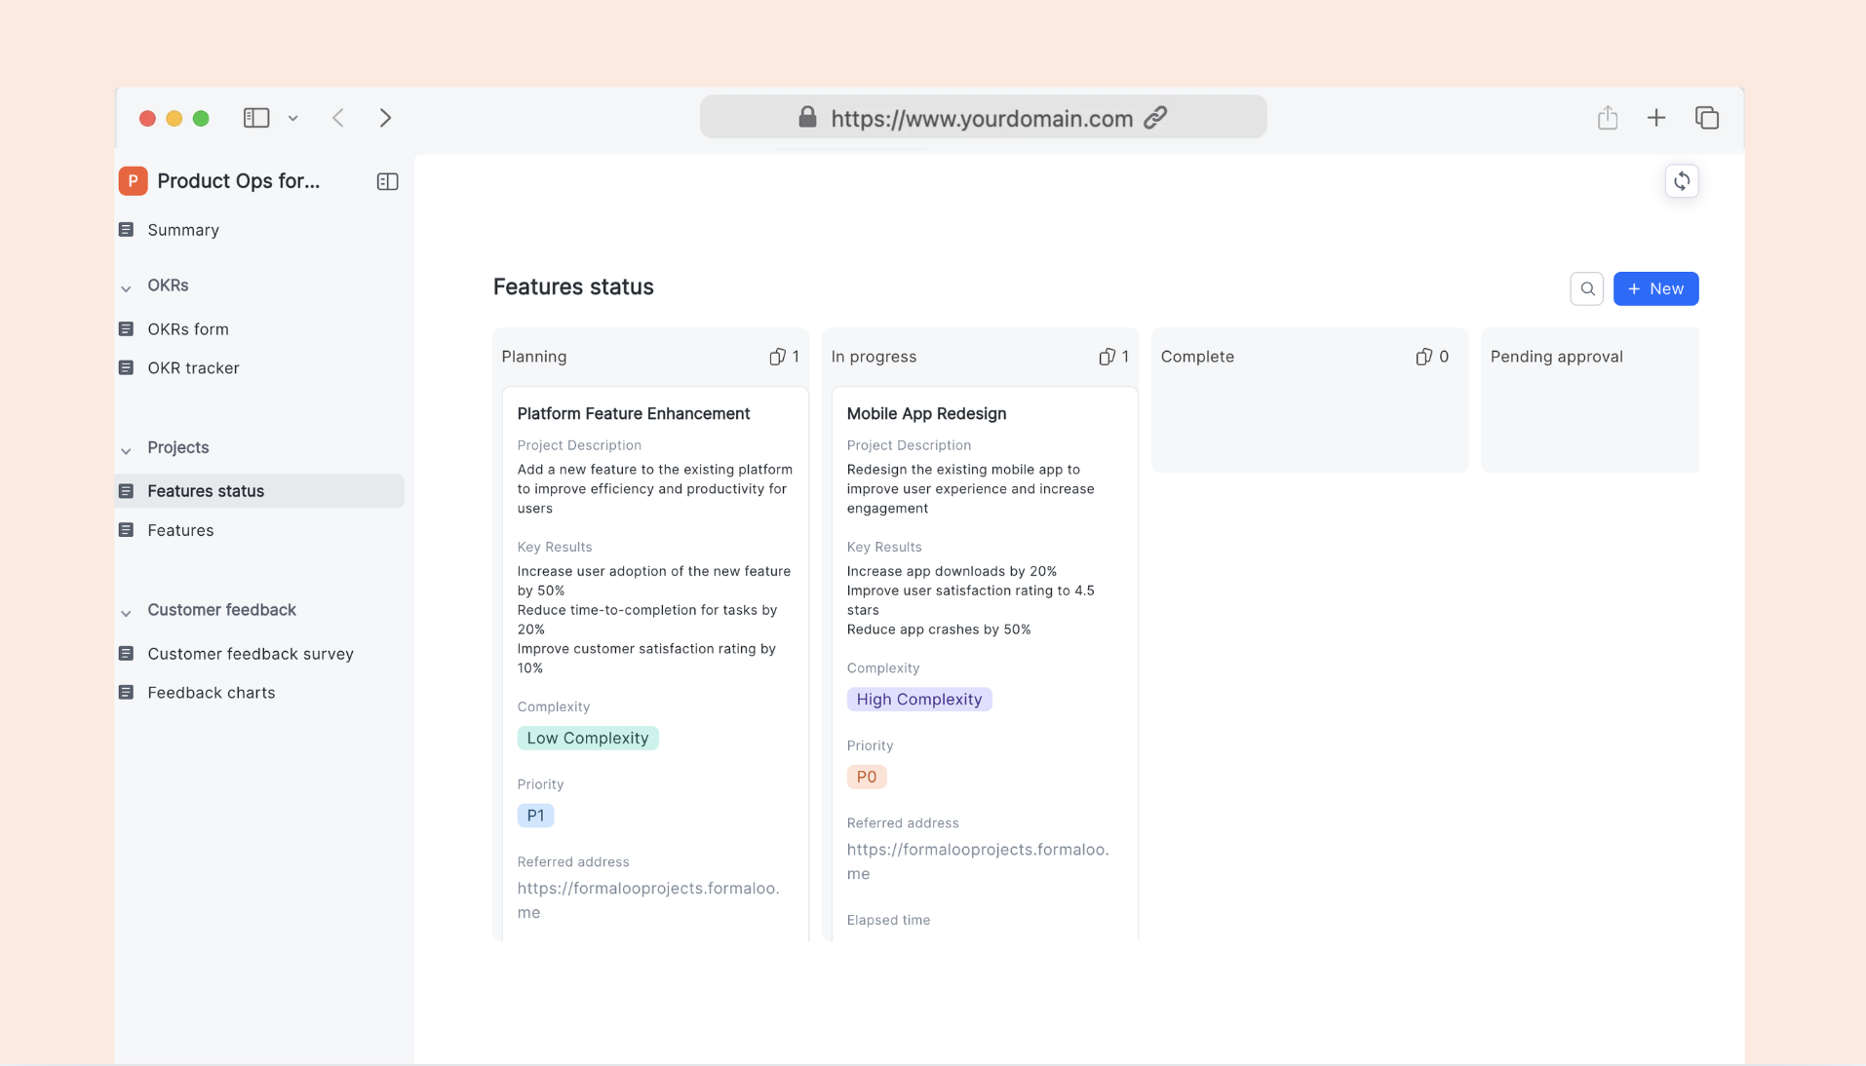Viewport: 1866px width, 1066px height.
Task: Go back with the browser back arrow
Action: click(x=338, y=118)
